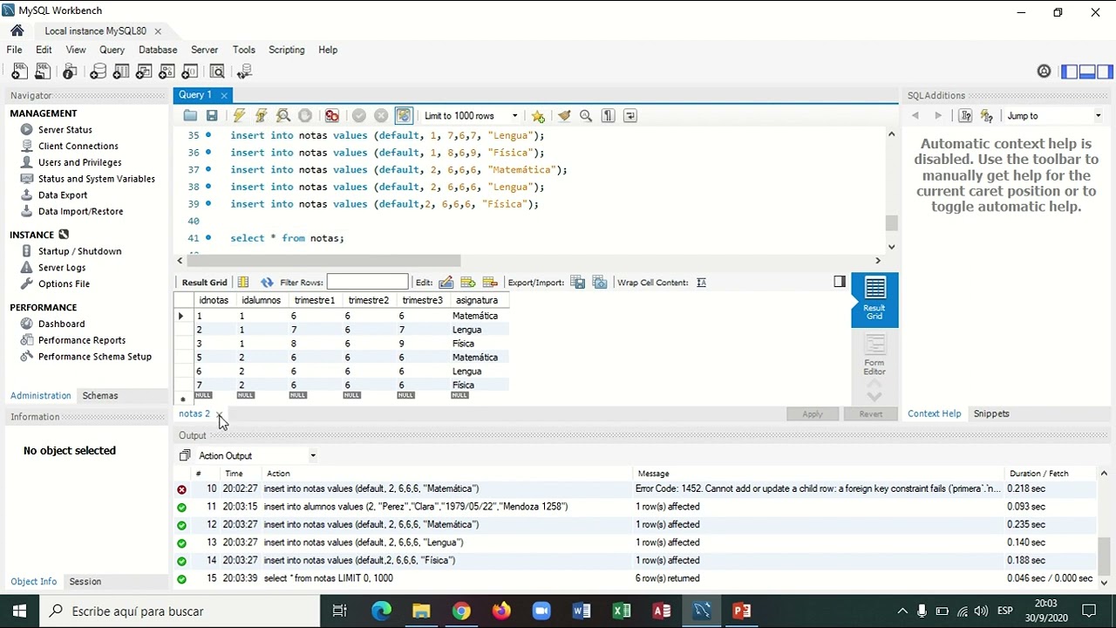Open the object inspector icon
The image size is (1116, 628).
pos(70,72)
